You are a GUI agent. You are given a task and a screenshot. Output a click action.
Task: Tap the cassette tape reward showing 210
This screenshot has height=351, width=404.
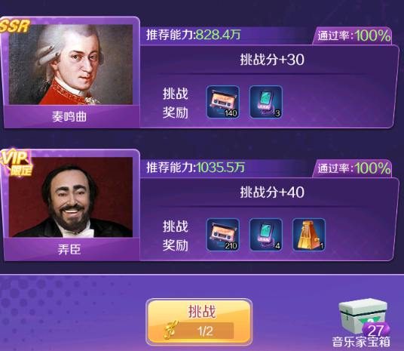(223, 235)
